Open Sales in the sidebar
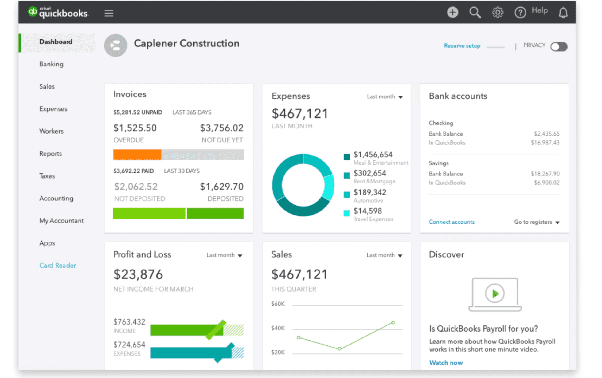 pyautogui.click(x=47, y=87)
